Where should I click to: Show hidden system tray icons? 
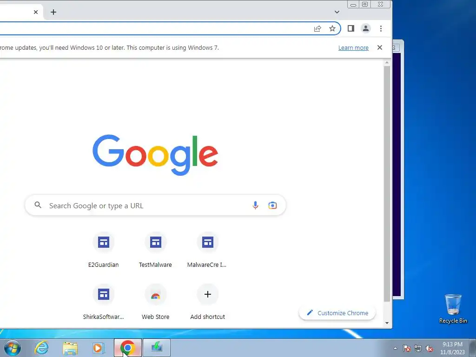pyautogui.click(x=395, y=348)
